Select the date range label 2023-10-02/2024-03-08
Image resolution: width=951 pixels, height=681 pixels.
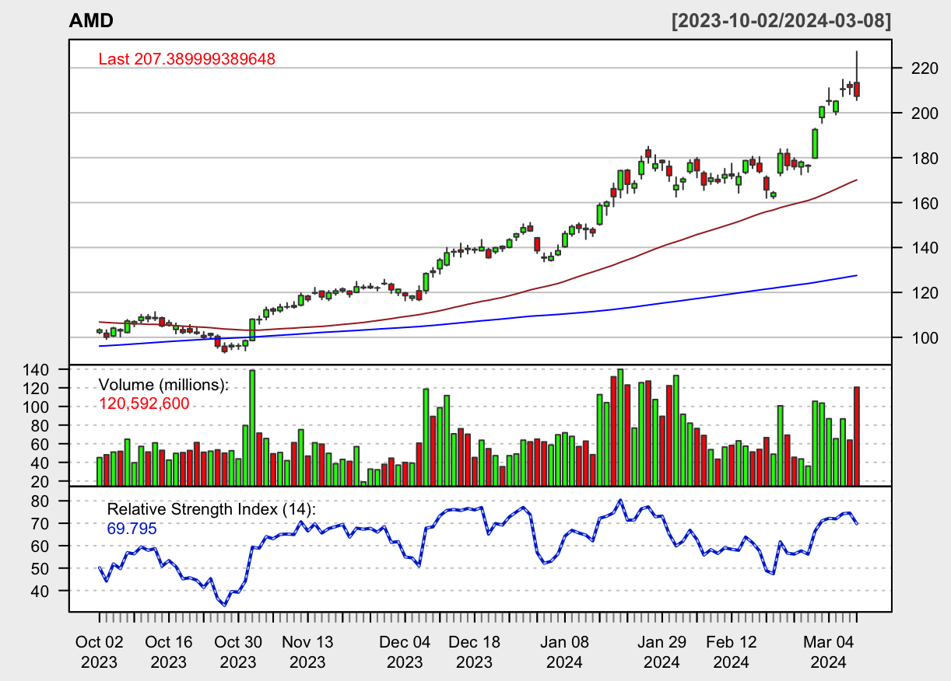pos(781,21)
